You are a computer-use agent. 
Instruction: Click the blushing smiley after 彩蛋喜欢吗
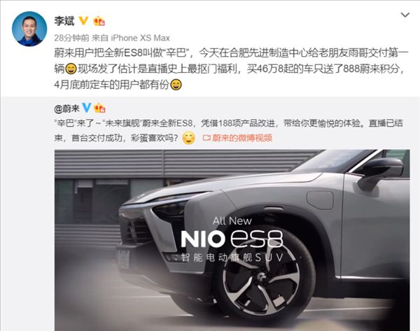188,138
